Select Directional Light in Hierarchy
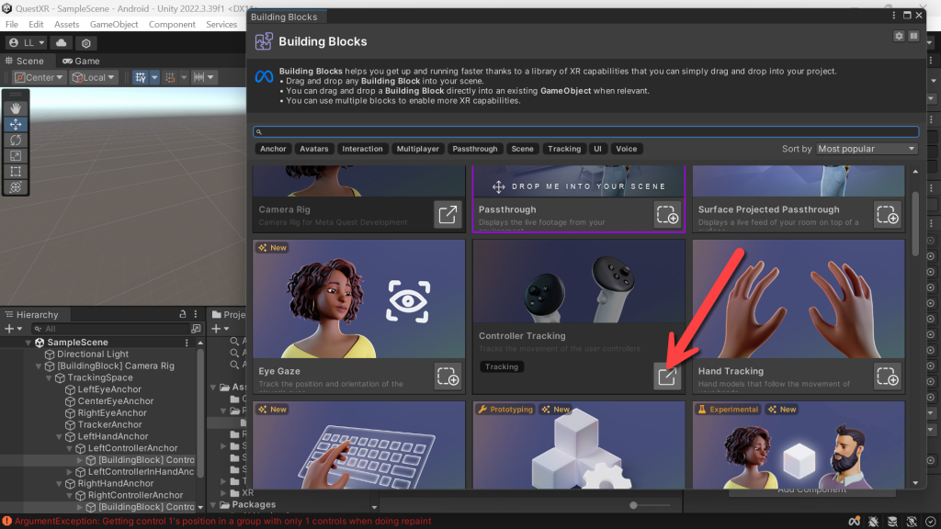Viewport: 941px width, 529px height. 93,355
